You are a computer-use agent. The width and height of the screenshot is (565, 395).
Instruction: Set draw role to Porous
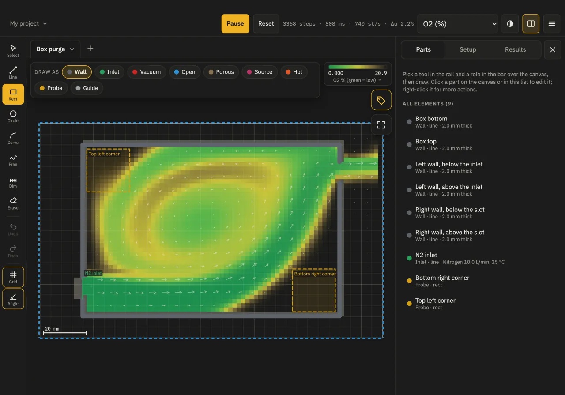pyautogui.click(x=221, y=72)
